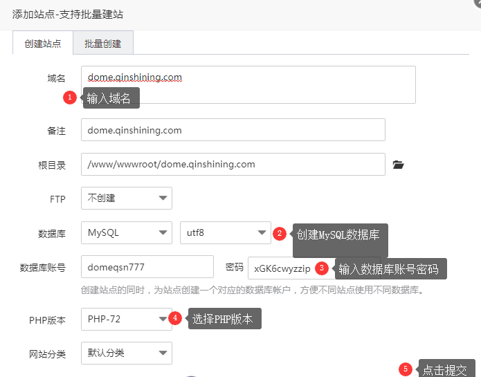481x377 pixels.
Task: Click the 密码 label
Action: pos(235,267)
